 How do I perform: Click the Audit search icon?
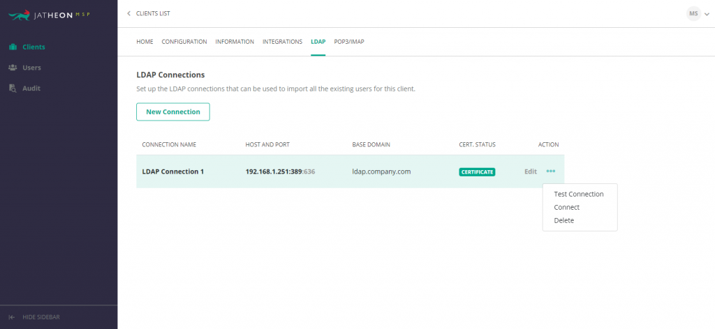(x=13, y=89)
